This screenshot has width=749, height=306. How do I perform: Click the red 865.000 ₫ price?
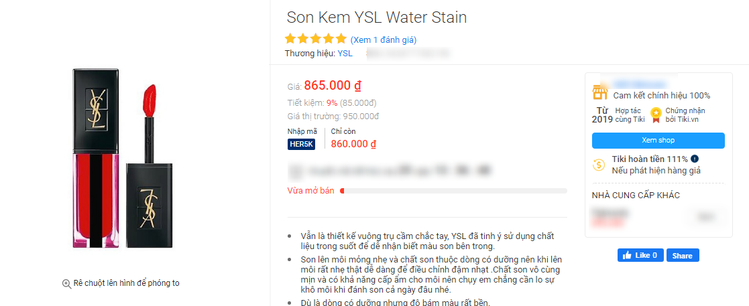tap(333, 86)
